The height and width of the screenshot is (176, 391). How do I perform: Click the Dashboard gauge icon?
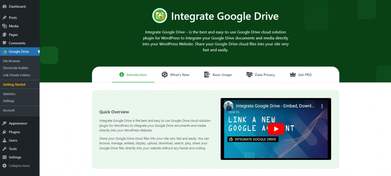(x=4, y=6)
